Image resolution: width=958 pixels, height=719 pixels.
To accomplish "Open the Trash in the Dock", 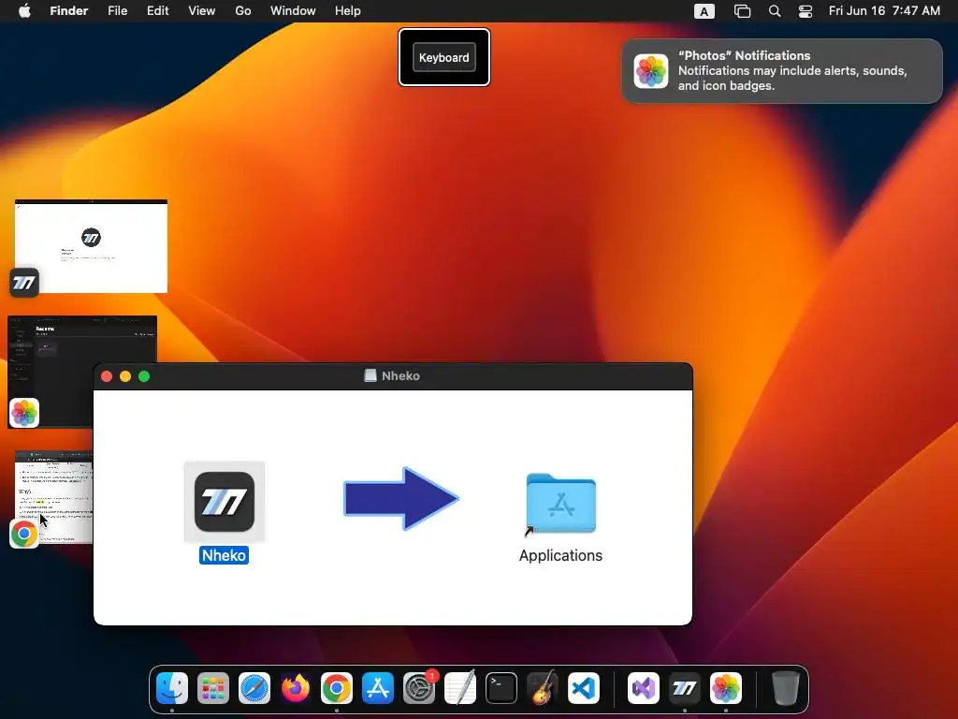I will point(786,688).
